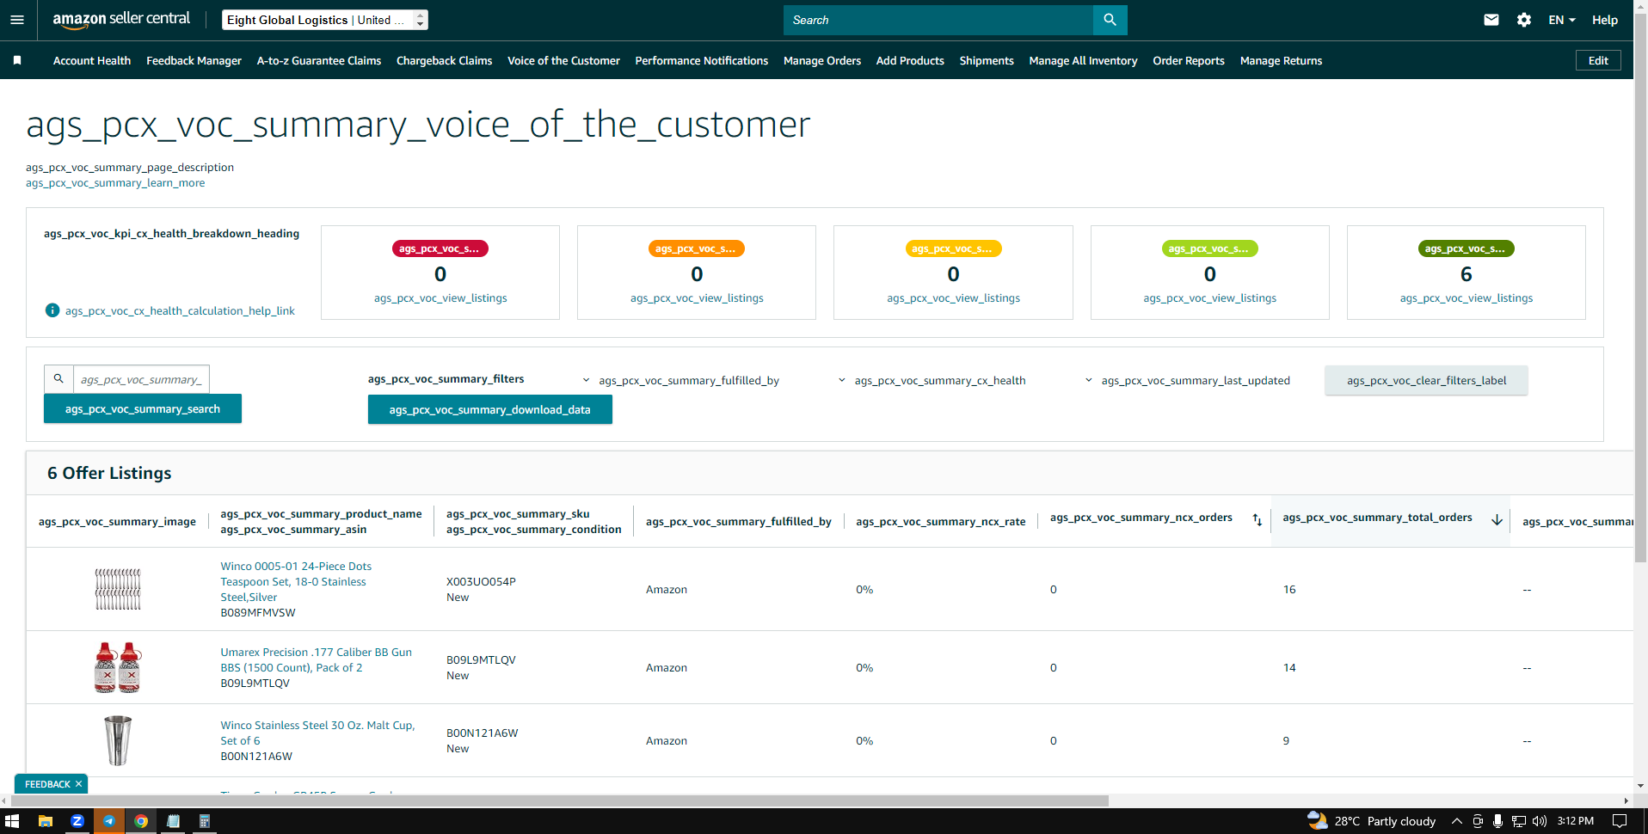
Task: Click the clear_filters_label button
Action: coord(1426,380)
